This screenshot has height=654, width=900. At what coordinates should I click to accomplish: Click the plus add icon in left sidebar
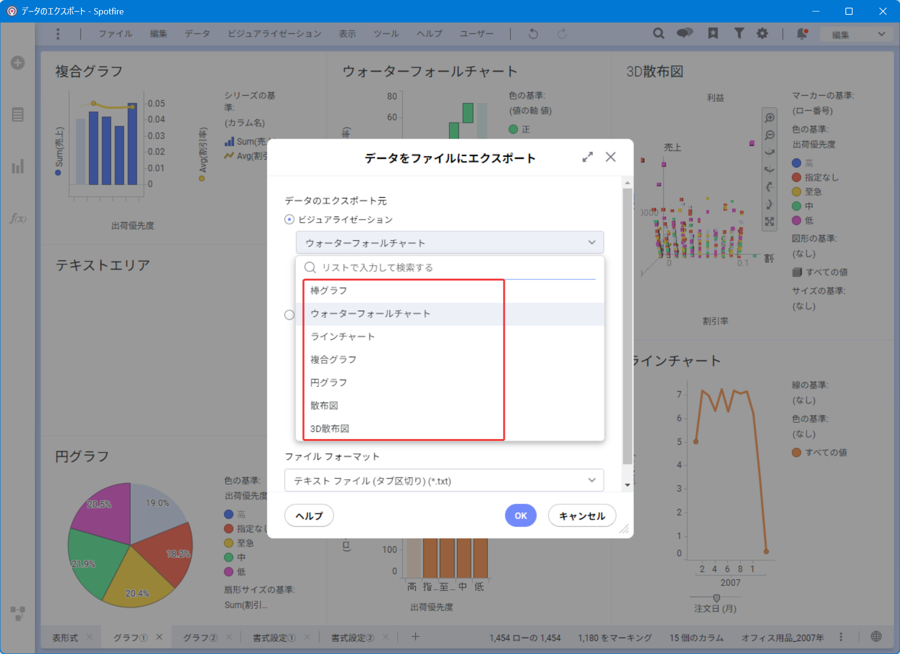(18, 63)
